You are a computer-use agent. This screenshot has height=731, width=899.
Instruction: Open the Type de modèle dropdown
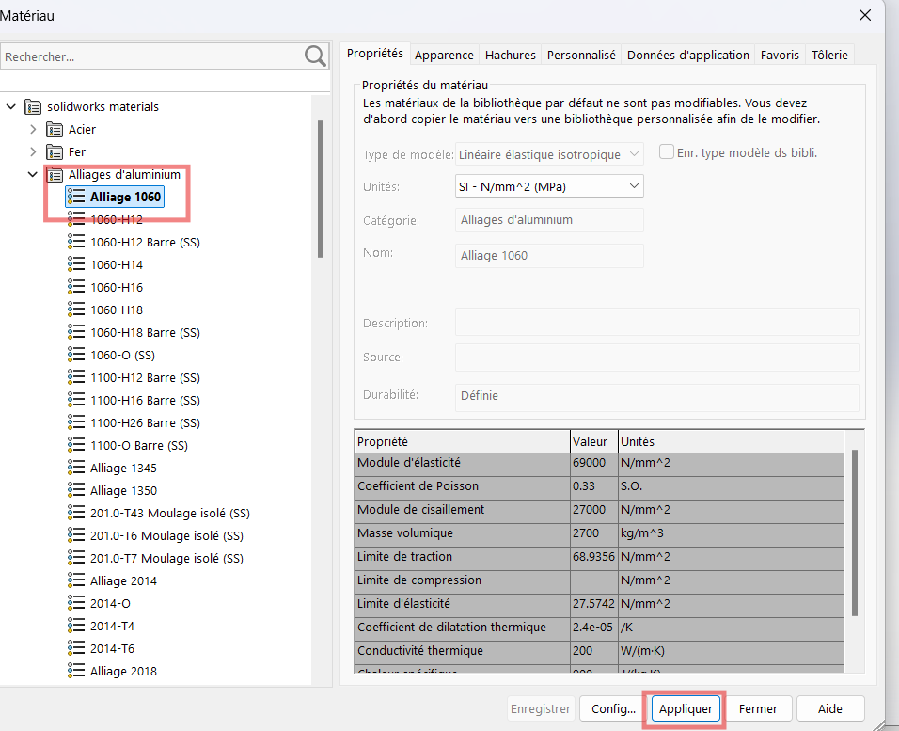[549, 154]
